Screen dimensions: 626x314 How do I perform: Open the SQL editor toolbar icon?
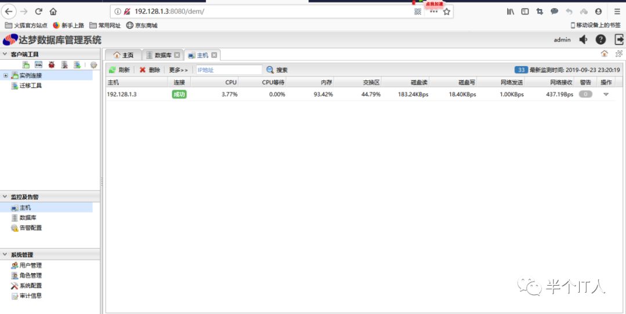[38, 65]
